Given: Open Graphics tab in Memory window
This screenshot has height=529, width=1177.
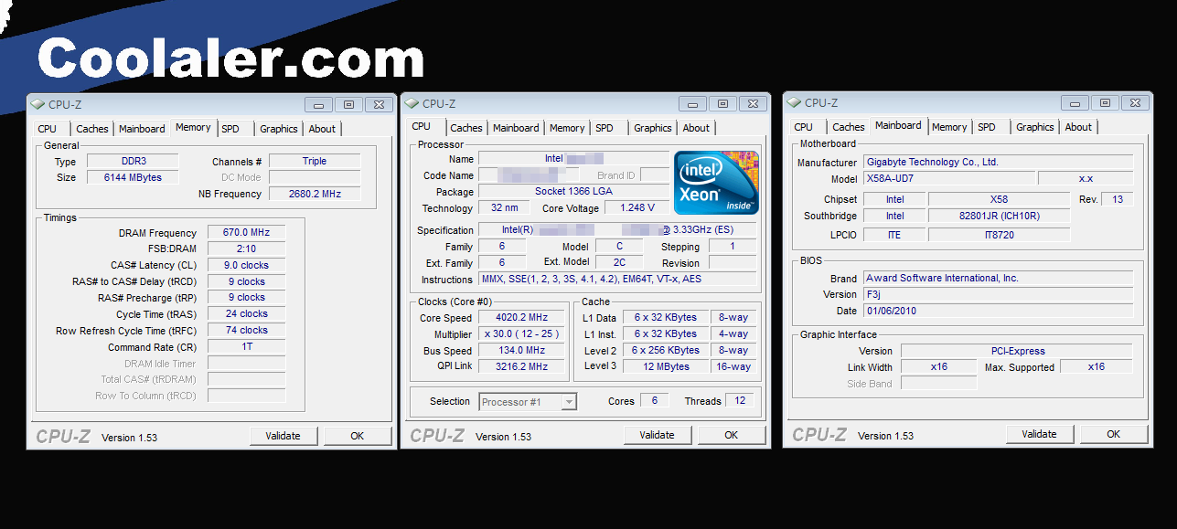Looking at the screenshot, I should [278, 129].
